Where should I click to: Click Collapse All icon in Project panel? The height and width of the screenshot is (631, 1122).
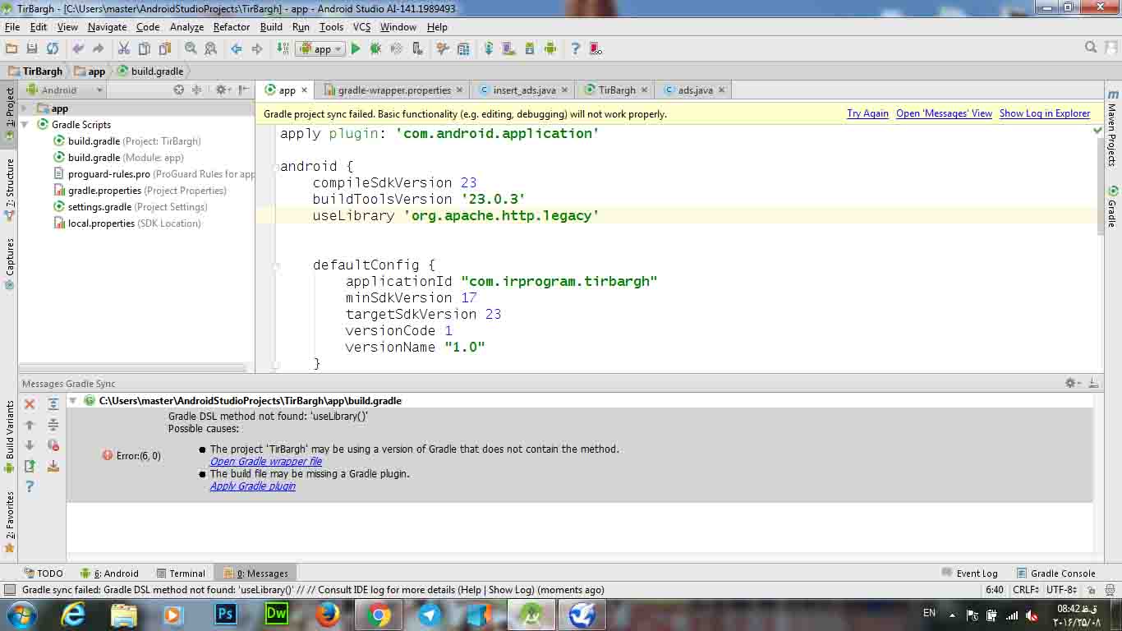[196, 90]
